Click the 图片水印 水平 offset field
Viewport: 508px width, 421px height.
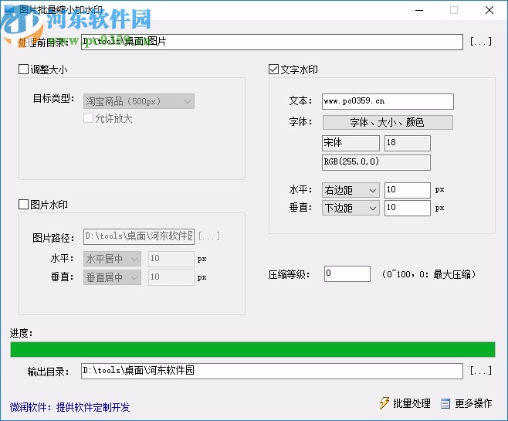pyautogui.click(x=171, y=259)
